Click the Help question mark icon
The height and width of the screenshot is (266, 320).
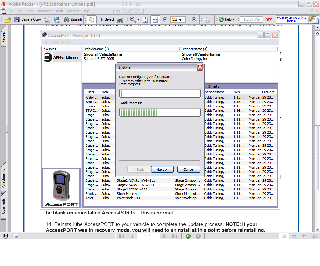[221, 20]
